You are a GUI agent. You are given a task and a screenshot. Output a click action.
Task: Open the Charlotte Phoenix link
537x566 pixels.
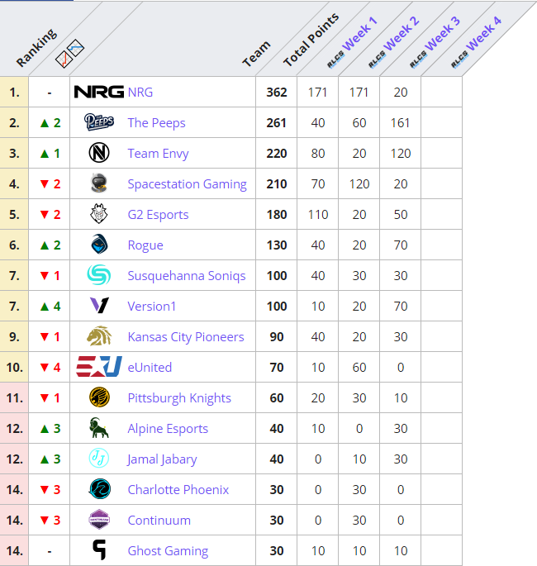point(178,489)
